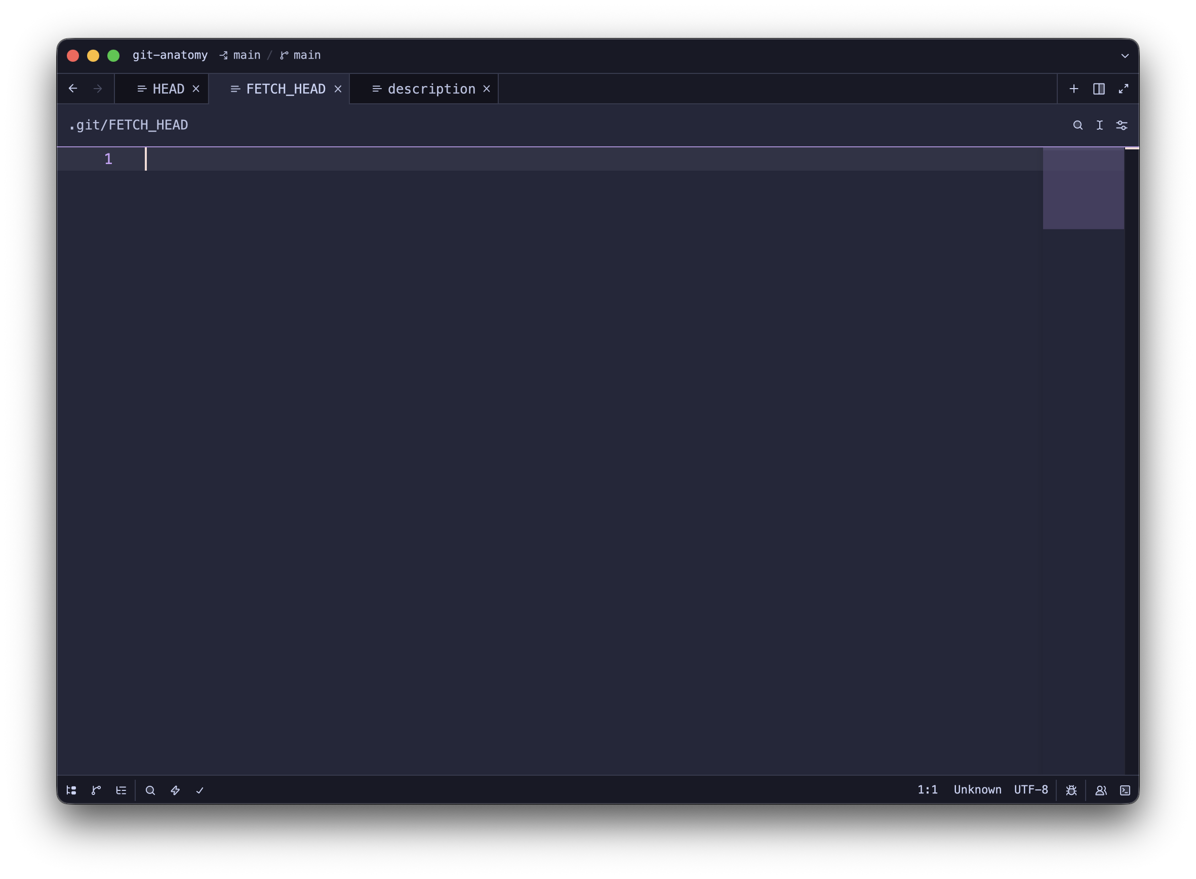Click the checkmark icon in status bar

click(x=200, y=790)
